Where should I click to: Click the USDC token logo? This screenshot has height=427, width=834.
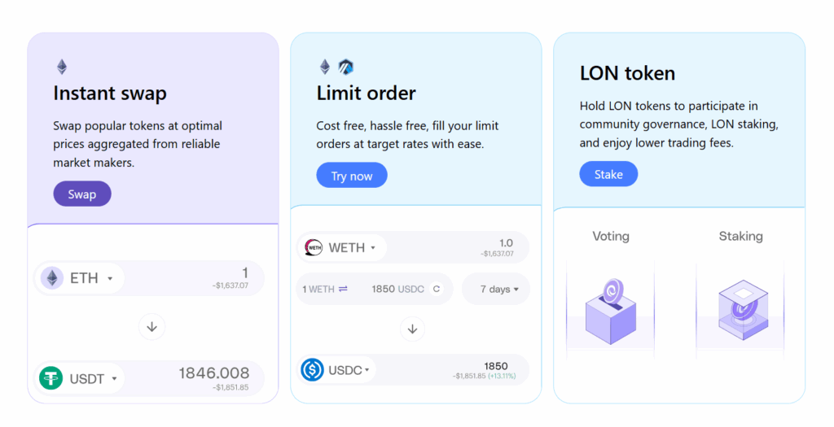[x=313, y=370]
